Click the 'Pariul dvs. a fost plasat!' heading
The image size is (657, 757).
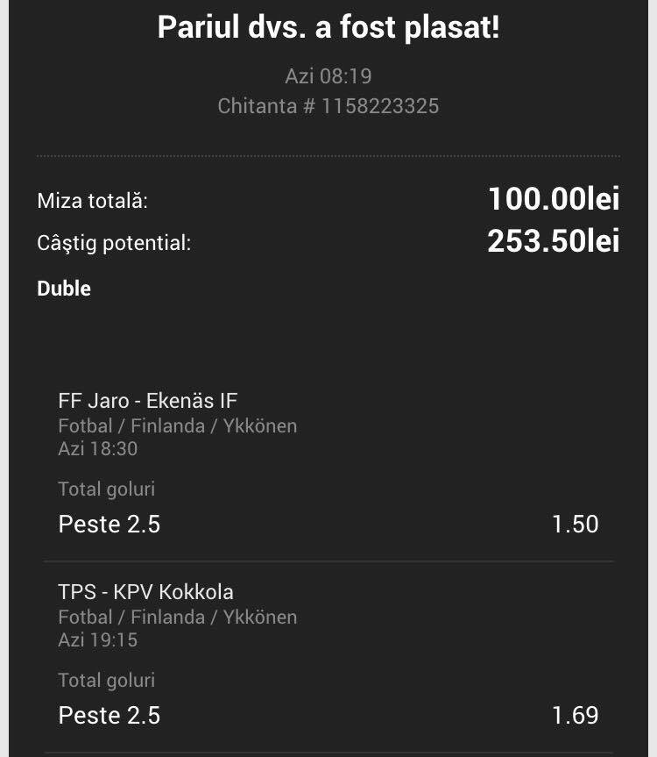328,27
